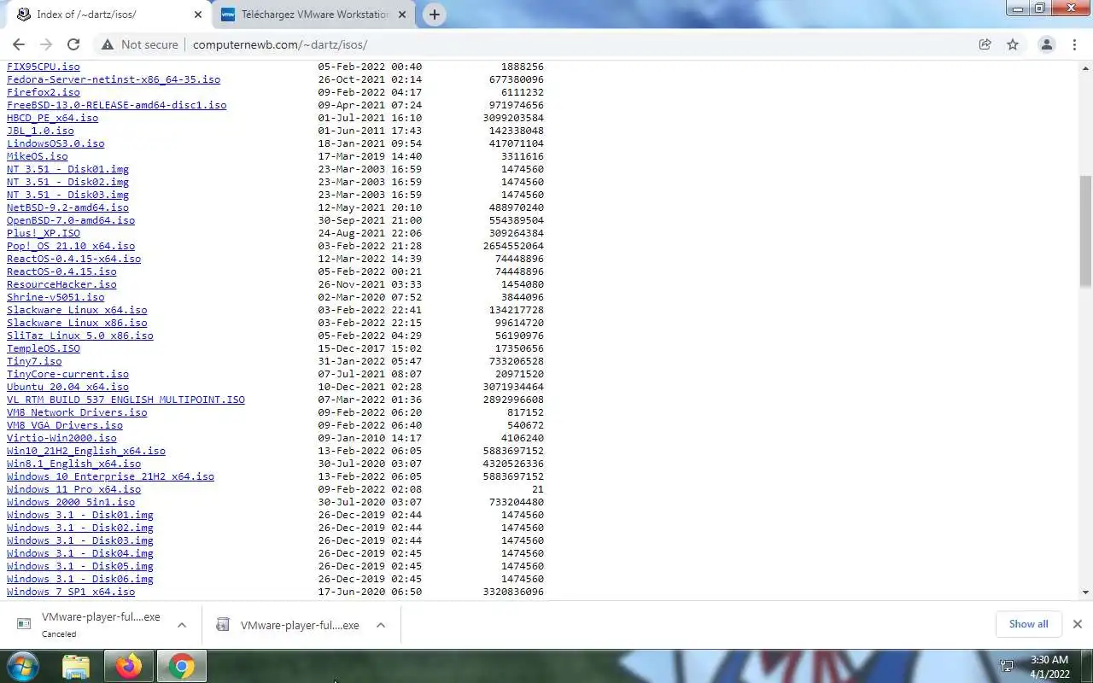Click ReactOS-0.4.15-x64.iso link

point(74,259)
